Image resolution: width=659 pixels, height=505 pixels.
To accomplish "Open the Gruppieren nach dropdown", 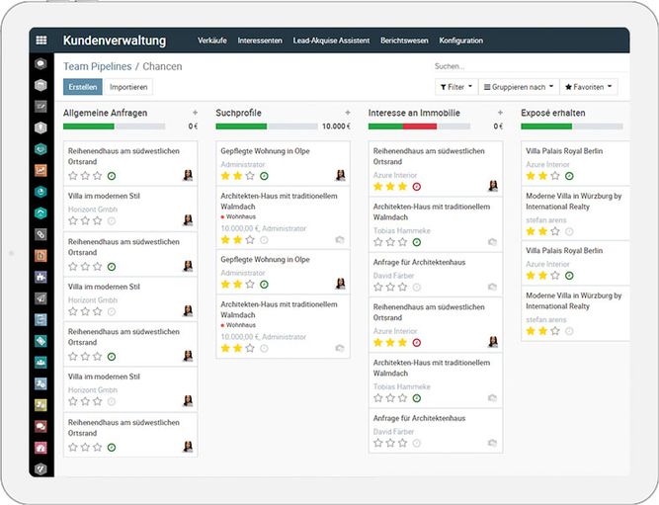I will tap(519, 87).
